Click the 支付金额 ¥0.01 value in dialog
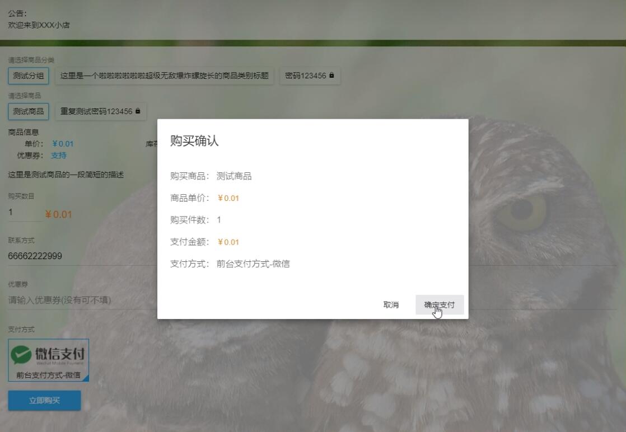Screen dimensions: 626x432 tap(228, 242)
